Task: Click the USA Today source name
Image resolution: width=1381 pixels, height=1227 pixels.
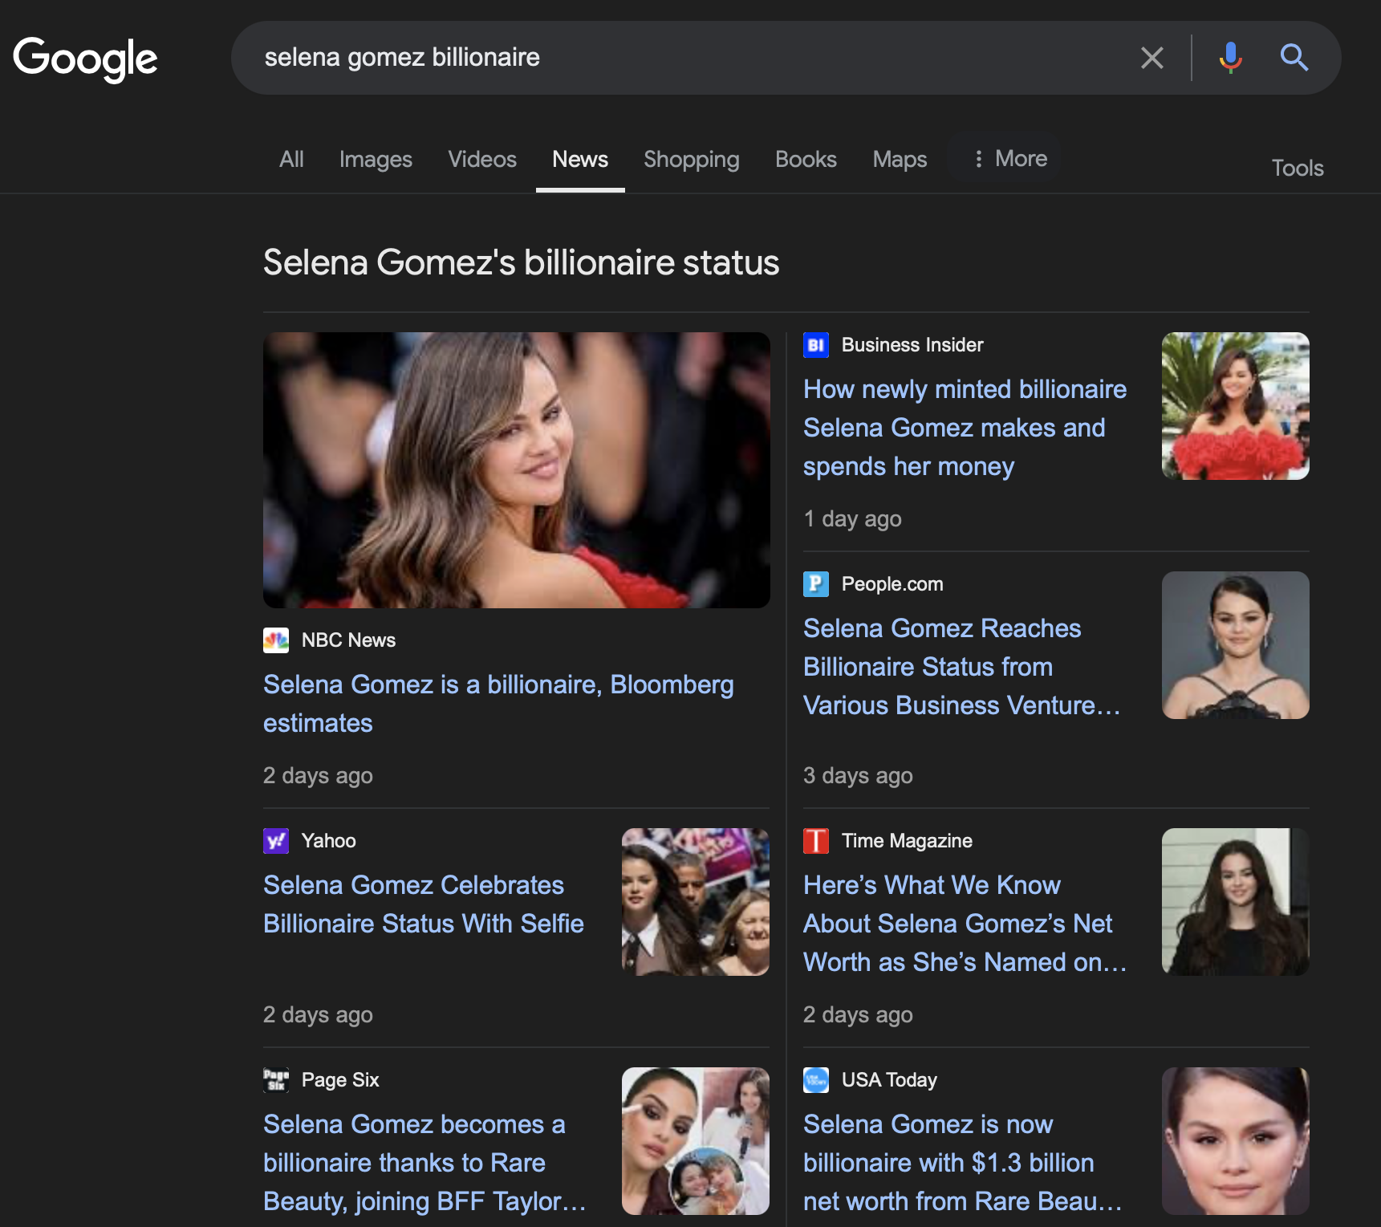Action: [889, 1079]
